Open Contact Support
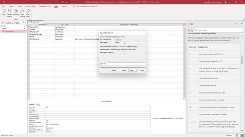 click(x=9, y=13)
